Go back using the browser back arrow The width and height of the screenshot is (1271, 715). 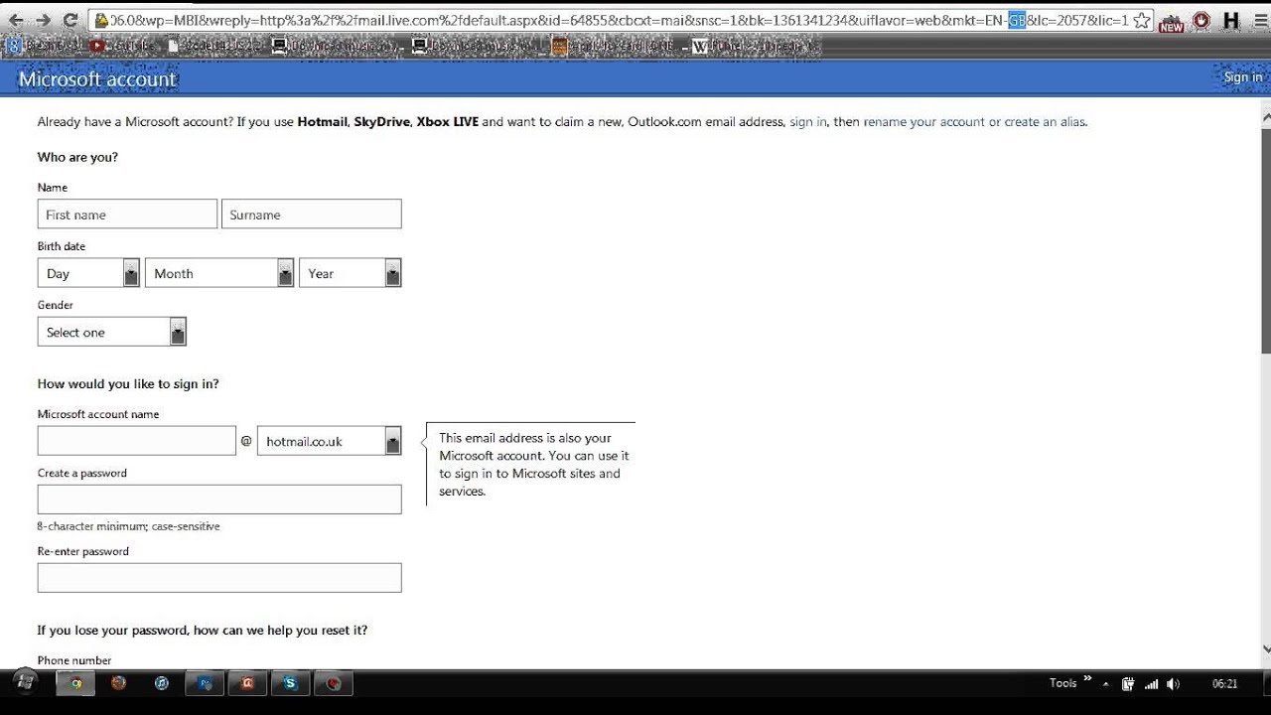tap(17, 20)
